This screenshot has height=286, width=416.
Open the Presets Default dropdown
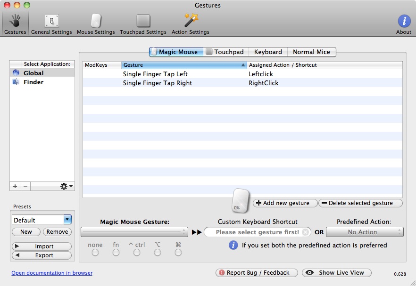(x=42, y=220)
